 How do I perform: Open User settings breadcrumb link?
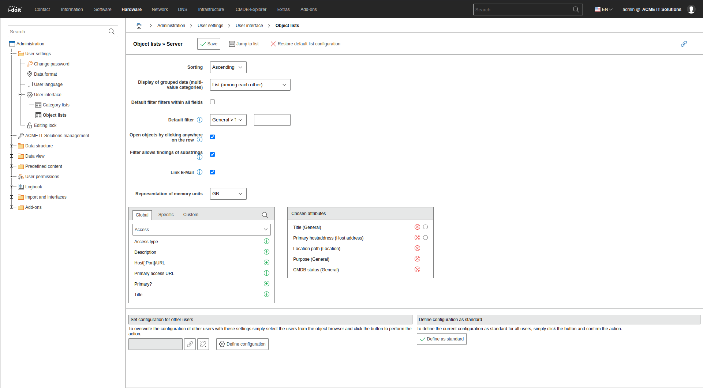210,26
